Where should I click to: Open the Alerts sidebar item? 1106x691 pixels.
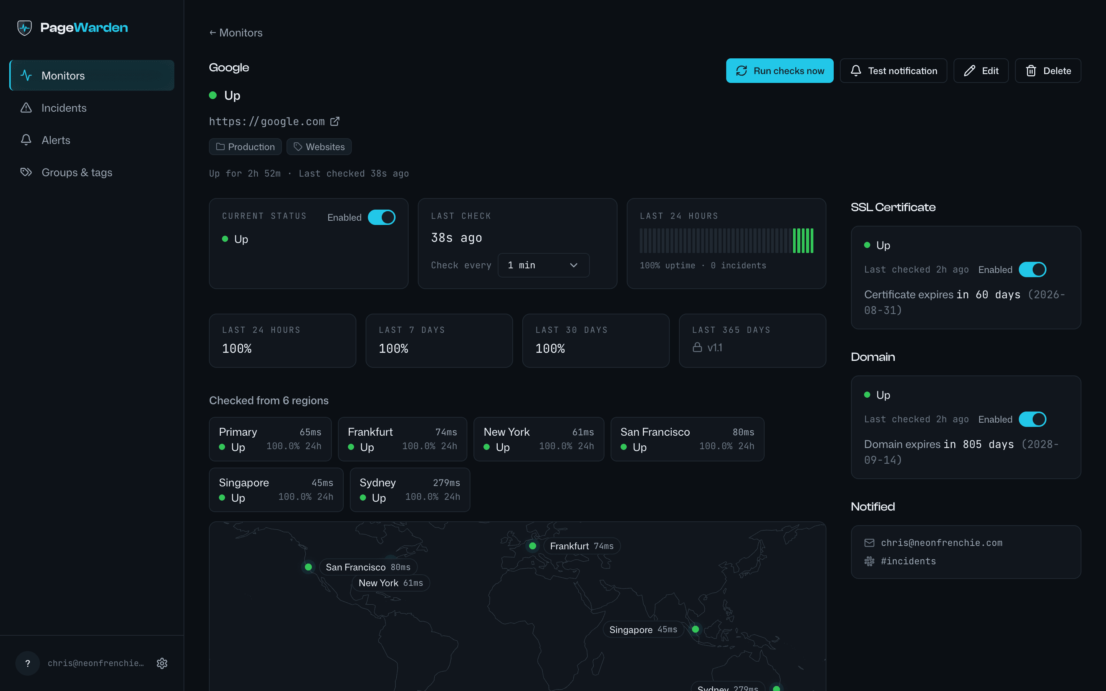tap(92, 140)
